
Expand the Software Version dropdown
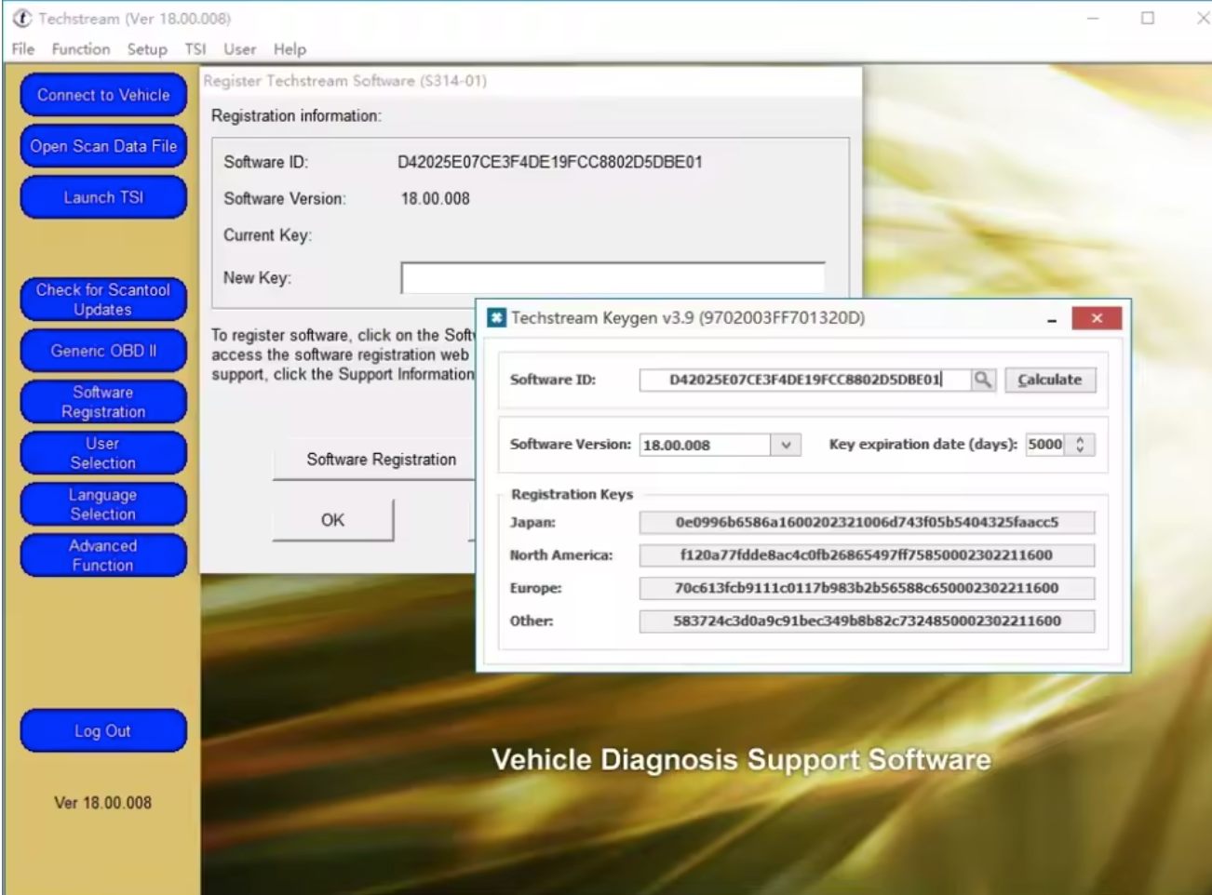786,445
